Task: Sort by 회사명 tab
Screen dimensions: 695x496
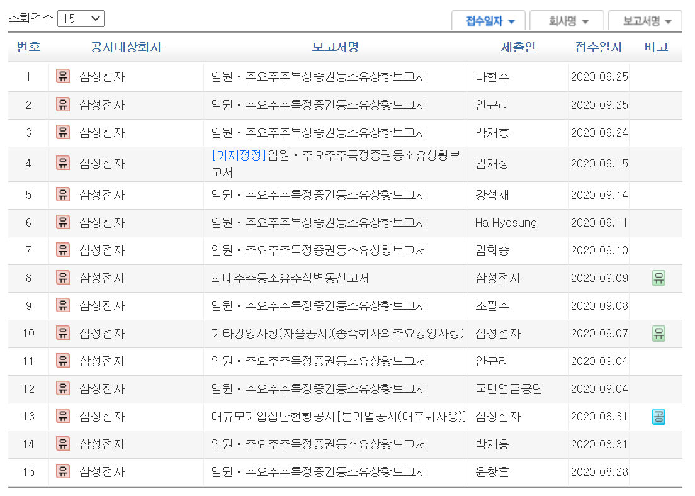Action: 567,21
